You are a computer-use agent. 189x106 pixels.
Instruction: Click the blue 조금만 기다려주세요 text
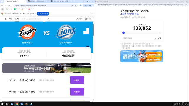[130, 14]
